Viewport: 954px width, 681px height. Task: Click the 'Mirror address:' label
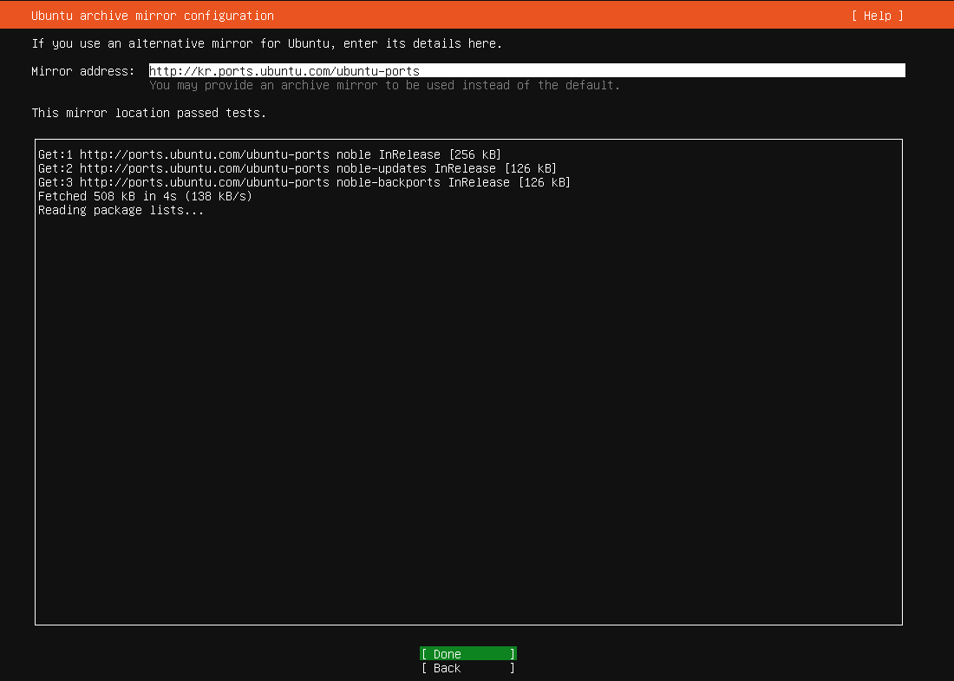[x=82, y=71]
